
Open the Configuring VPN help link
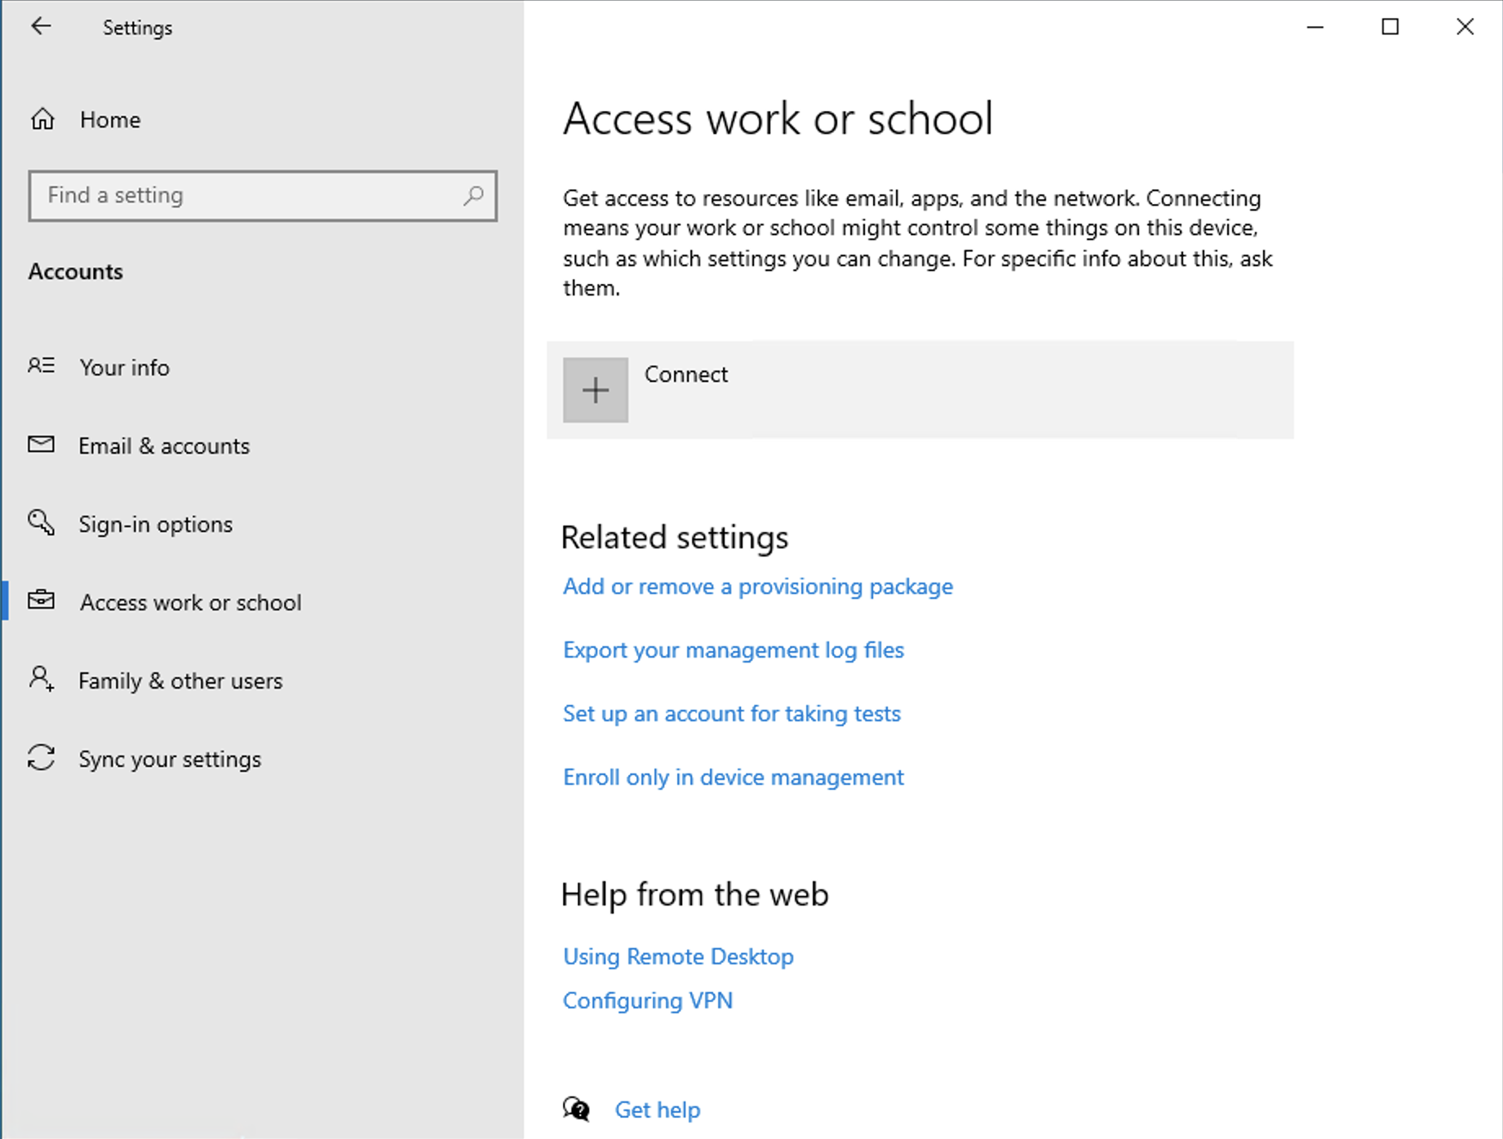coord(647,1001)
